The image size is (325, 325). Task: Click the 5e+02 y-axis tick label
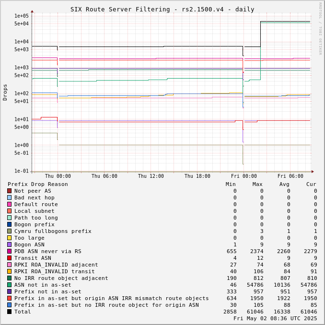pyautogui.click(x=22, y=75)
